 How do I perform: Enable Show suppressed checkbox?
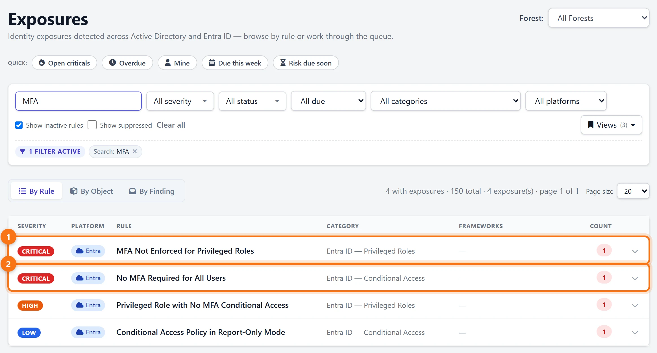pos(92,125)
